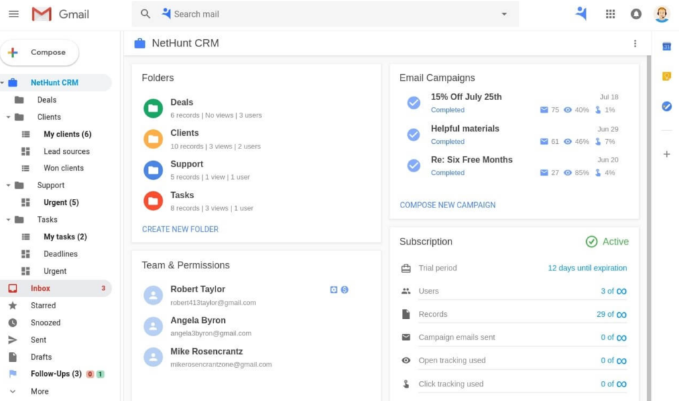Click the NetHunt icon in top bar
The width and height of the screenshot is (679, 401).
[581, 14]
